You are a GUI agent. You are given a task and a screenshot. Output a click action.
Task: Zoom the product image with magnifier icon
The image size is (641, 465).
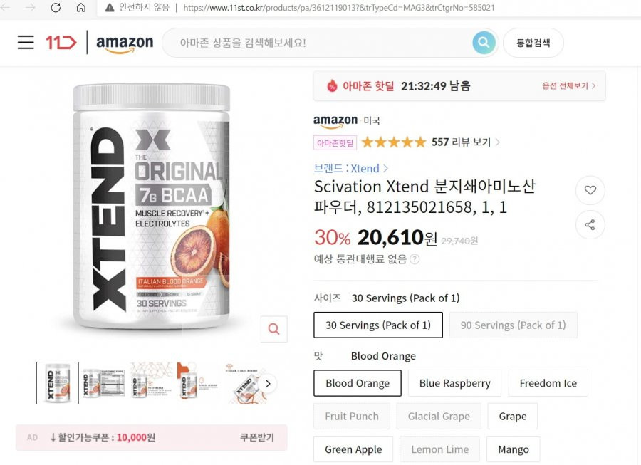[274, 329]
